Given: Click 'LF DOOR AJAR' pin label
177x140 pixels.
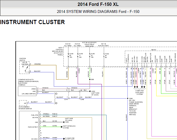Looking at the screenshot, I should 166,59.
